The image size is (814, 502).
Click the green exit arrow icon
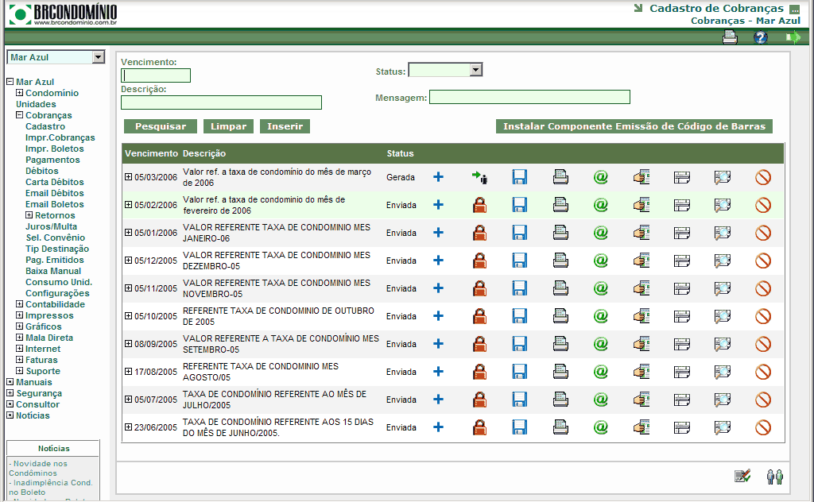[x=793, y=37]
